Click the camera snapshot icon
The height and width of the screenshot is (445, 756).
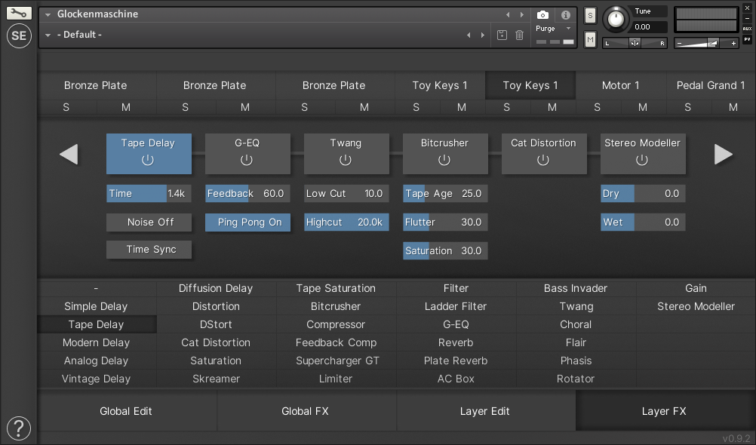(542, 14)
